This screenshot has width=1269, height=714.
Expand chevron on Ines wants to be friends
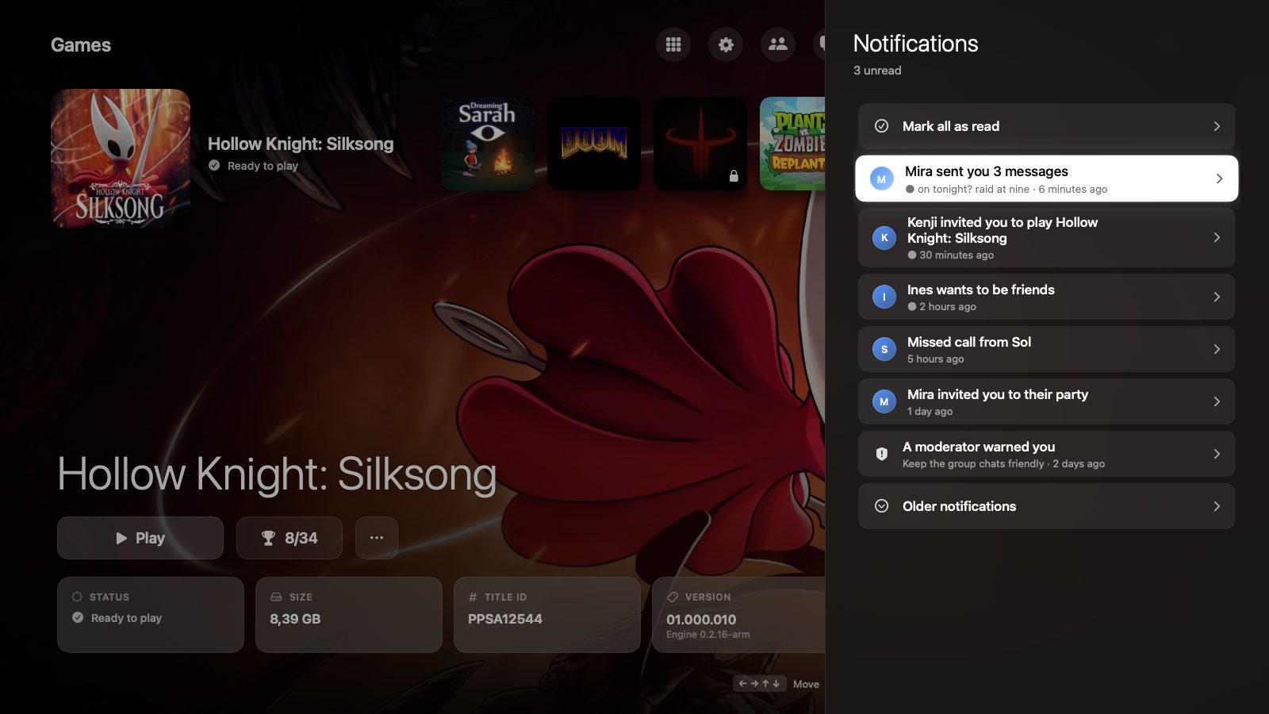tap(1217, 297)
